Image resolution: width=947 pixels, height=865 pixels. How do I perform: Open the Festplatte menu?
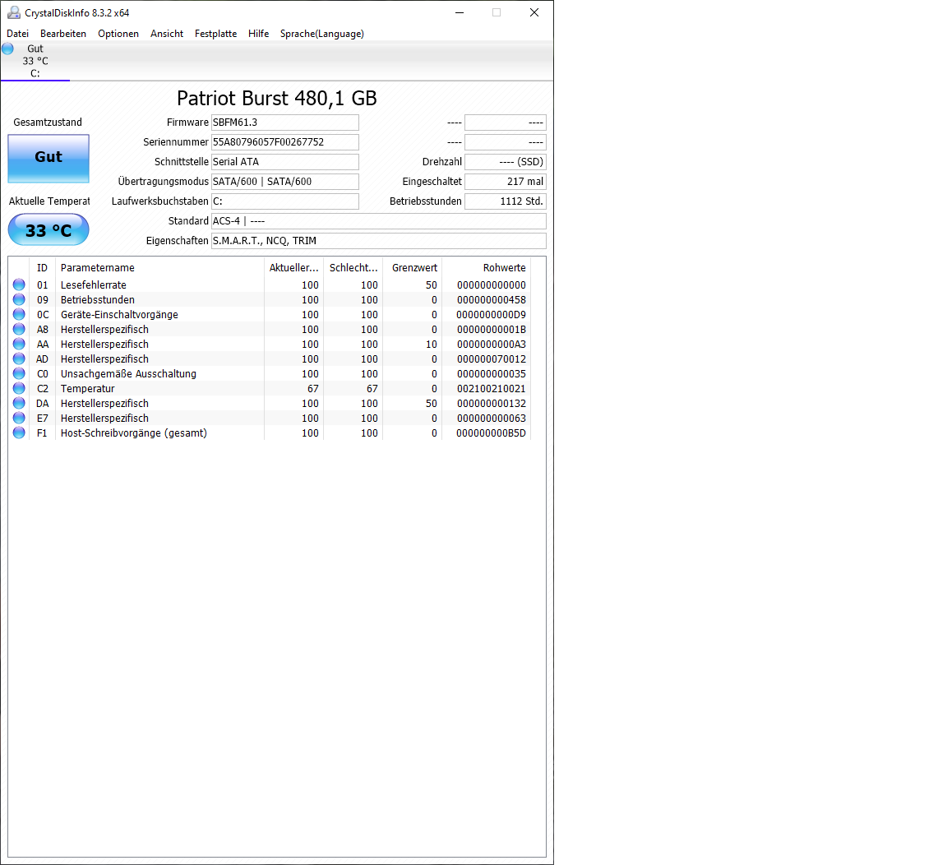[x=215, y=34]
